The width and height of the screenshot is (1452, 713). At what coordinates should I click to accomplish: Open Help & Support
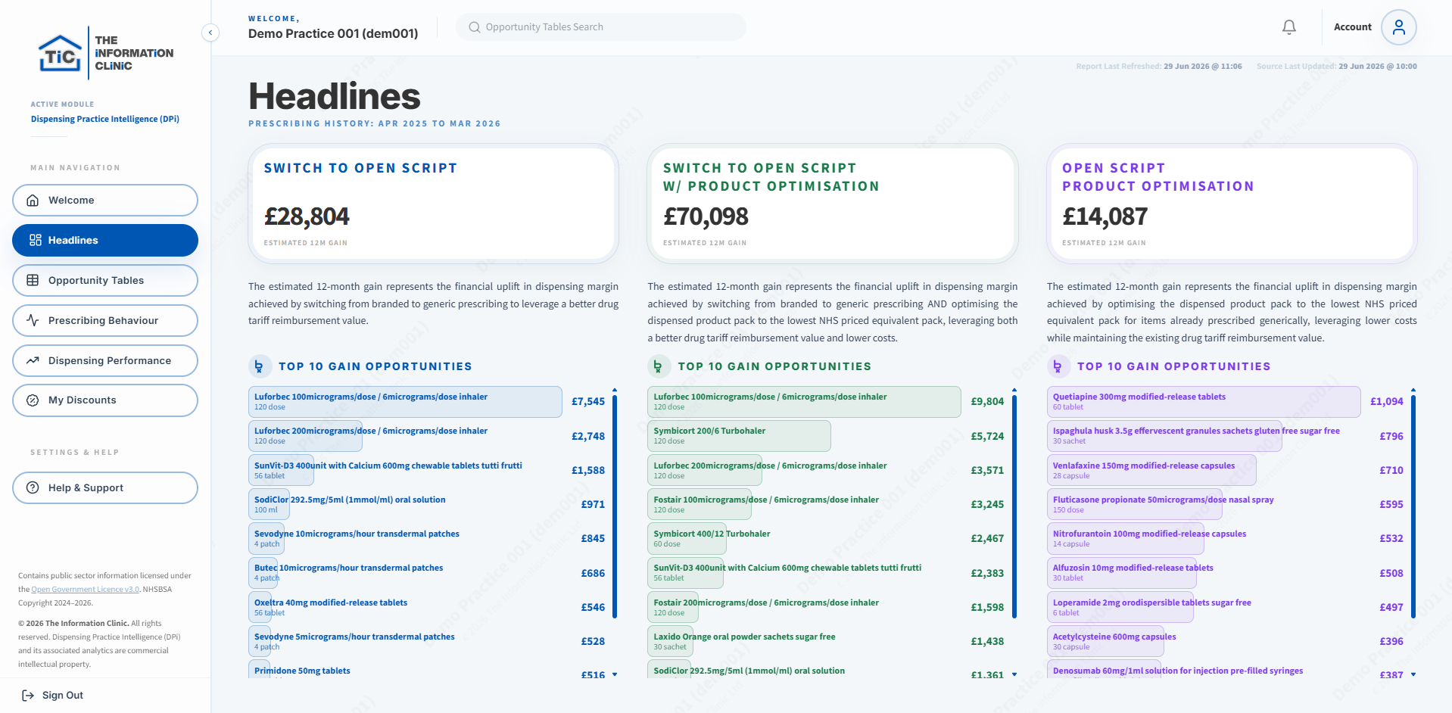coord(105,488)
